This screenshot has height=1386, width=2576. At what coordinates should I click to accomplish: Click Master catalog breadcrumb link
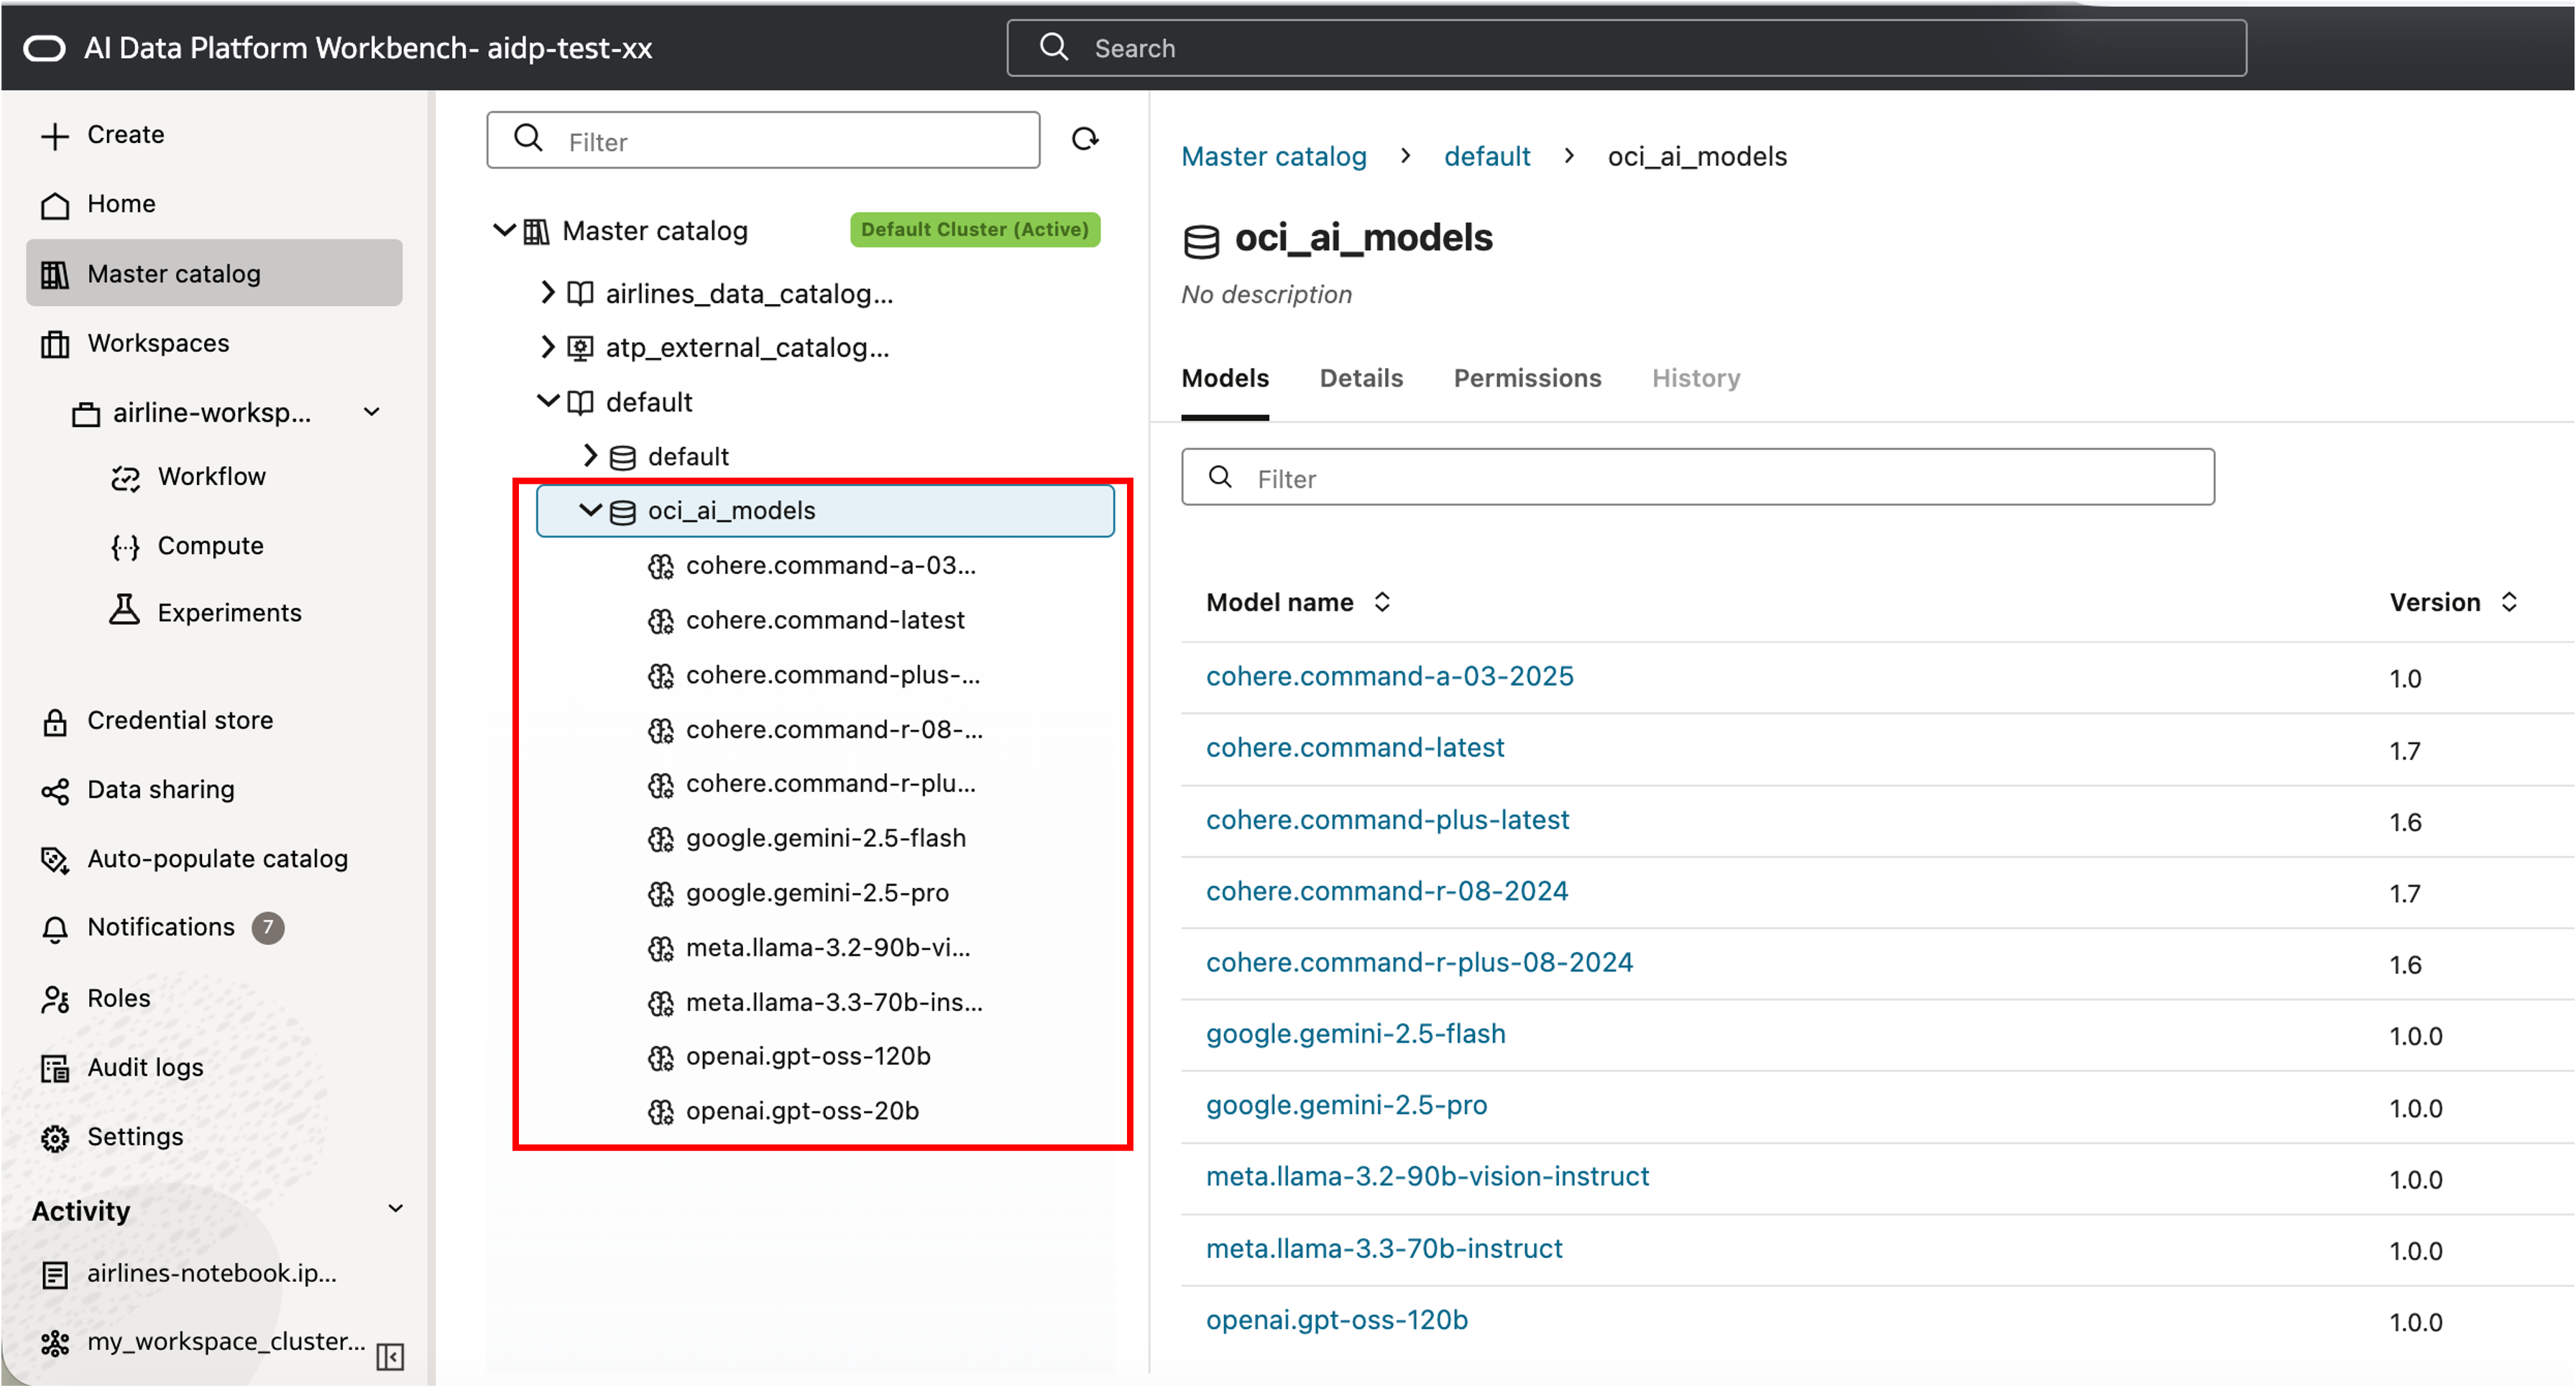1273,156
